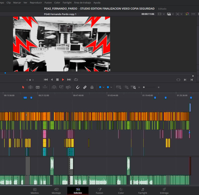Select the arrow Selection mode tool
The height and width of the screenshot is (195, 199).
[x=23, y=87]
